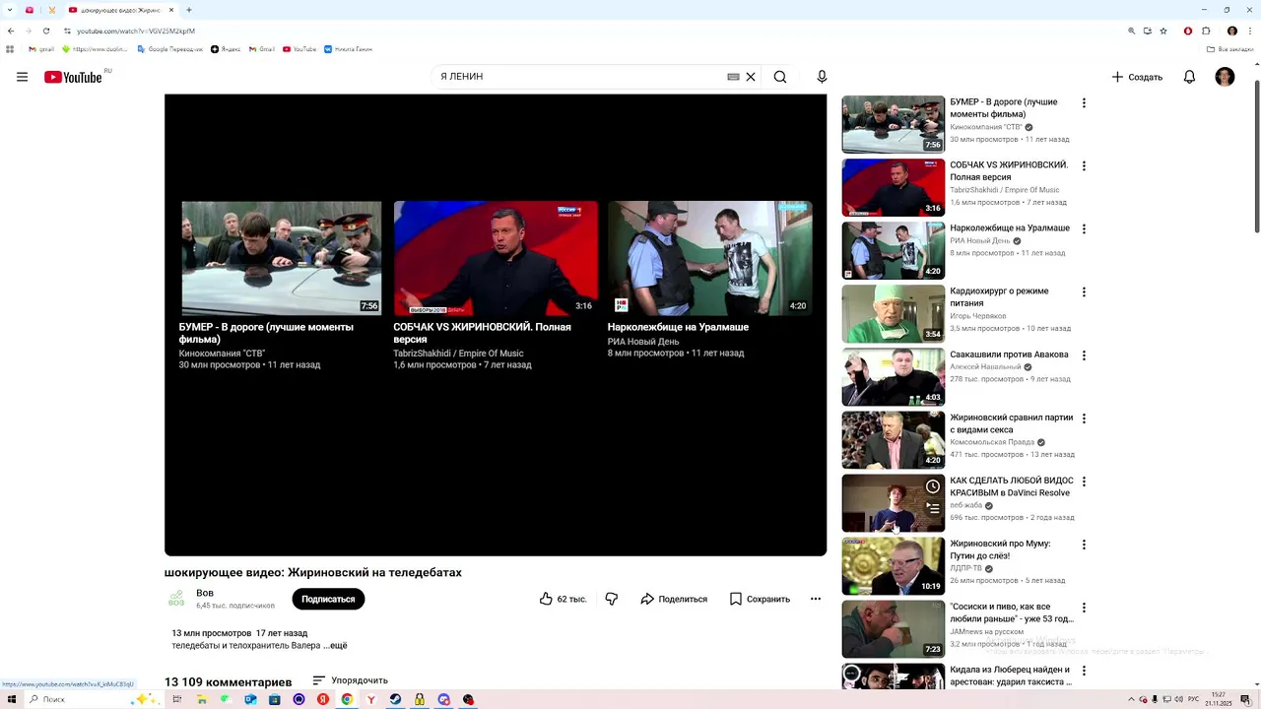This screenshot has height=709, width=1261.
Task: Bookmark this page with star icon
Action: tap(1163, 31)
